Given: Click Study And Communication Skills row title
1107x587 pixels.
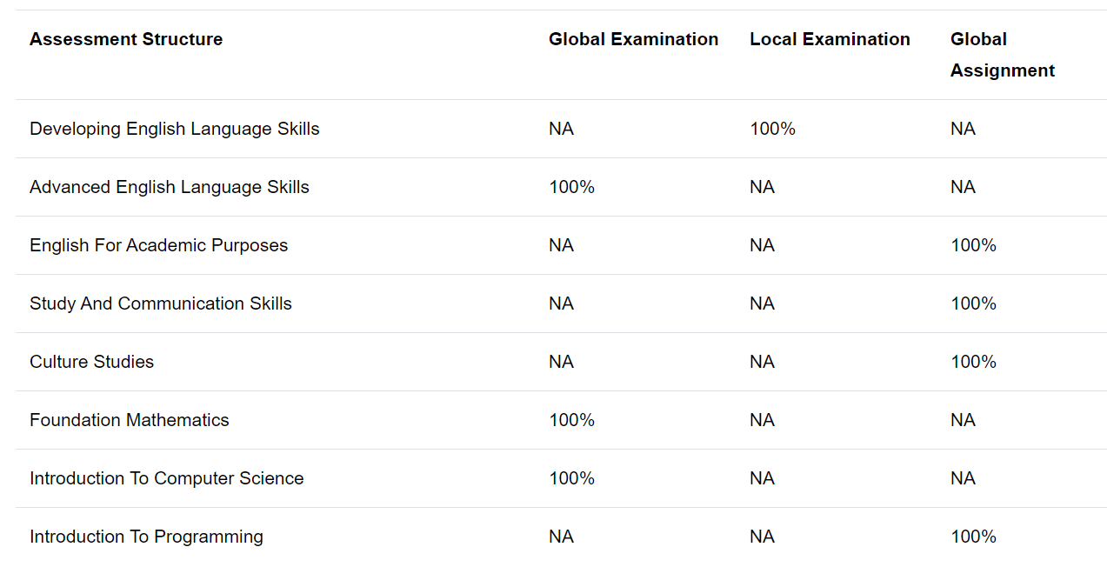Looking at the screenshot, I should (x=161, y=304).
